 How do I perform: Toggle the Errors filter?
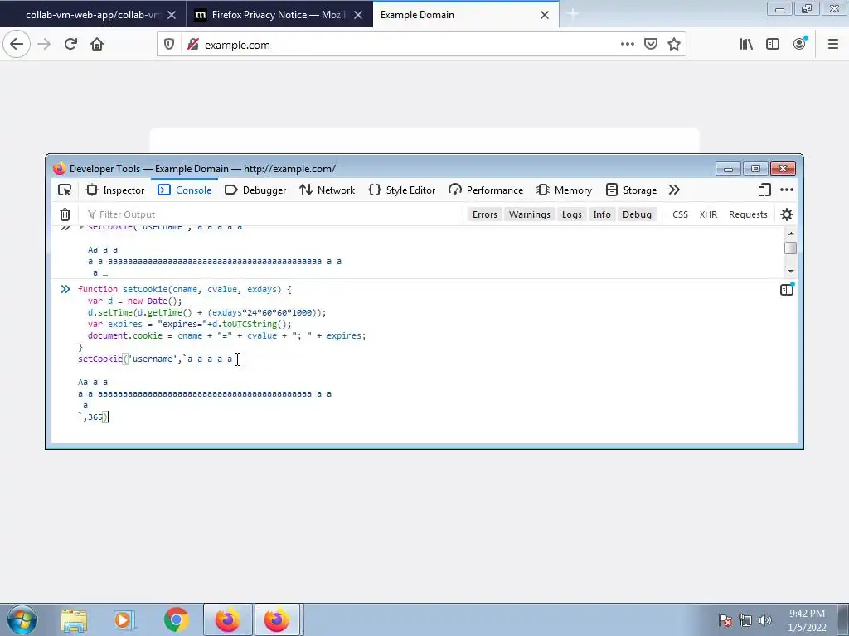click(484, 214)
